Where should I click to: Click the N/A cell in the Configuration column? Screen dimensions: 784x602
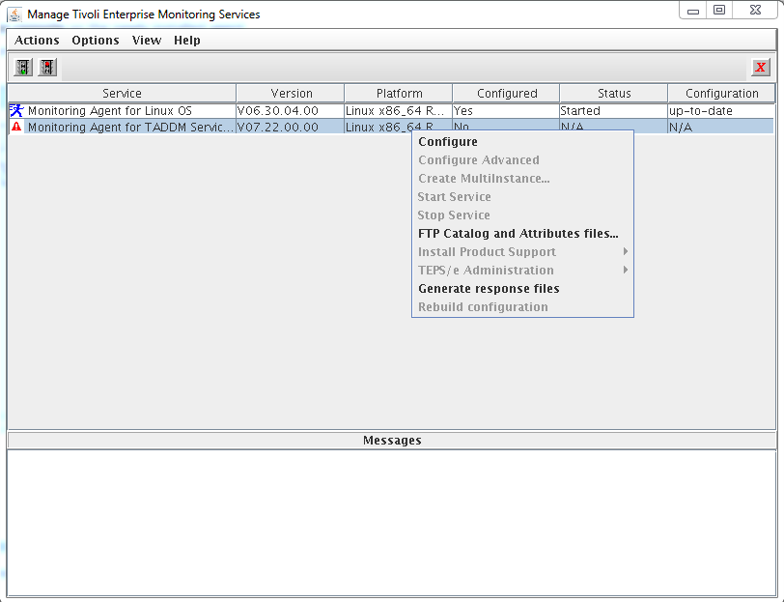721,127
